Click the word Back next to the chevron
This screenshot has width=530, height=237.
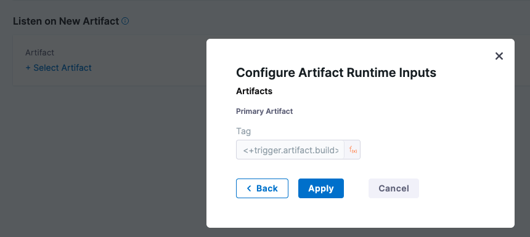pyautogui.click(x=267, y=188)
